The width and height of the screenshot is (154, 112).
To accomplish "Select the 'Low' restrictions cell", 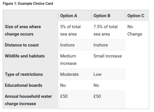I will [98, 74].
